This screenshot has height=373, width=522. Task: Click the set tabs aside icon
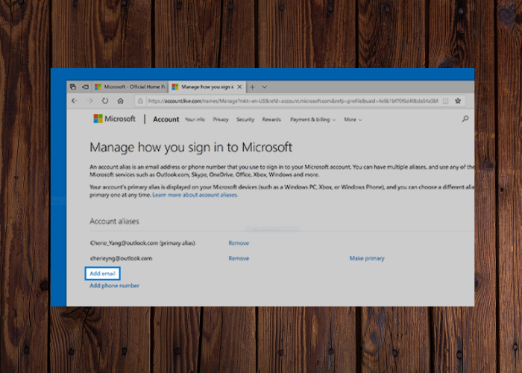coord(85,87)
